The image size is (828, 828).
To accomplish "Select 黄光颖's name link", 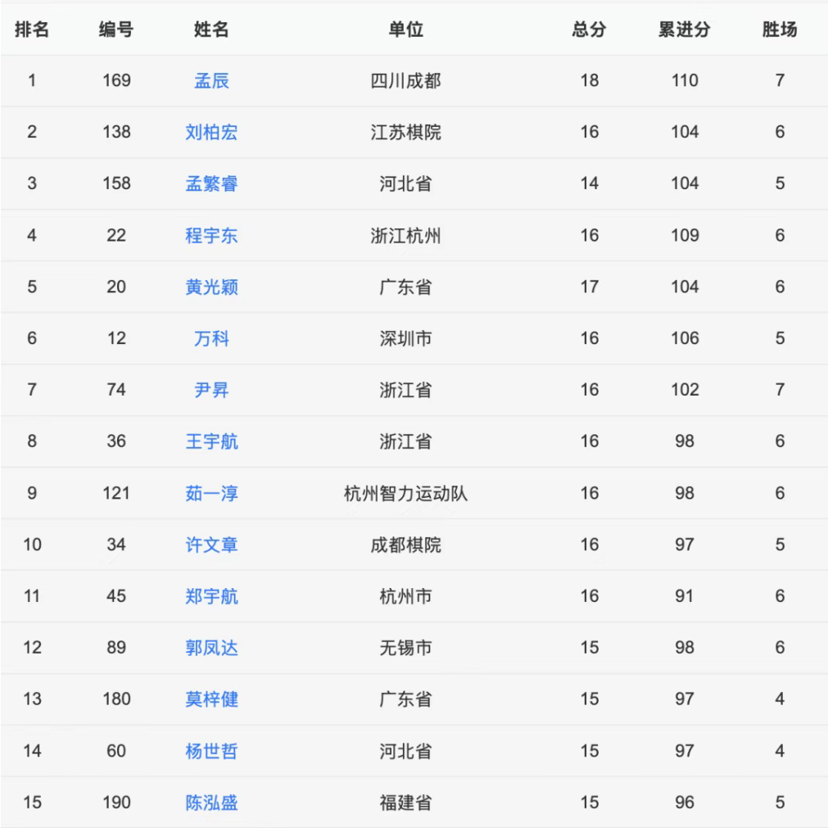I will click(211, 287).
